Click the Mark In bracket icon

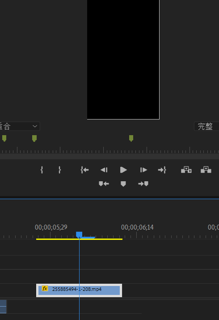(x=42, y=170)
